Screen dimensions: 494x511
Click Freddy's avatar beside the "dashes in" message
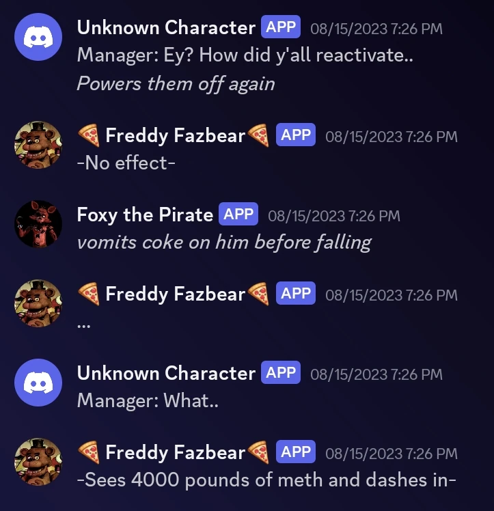click(x=38, y=462)
